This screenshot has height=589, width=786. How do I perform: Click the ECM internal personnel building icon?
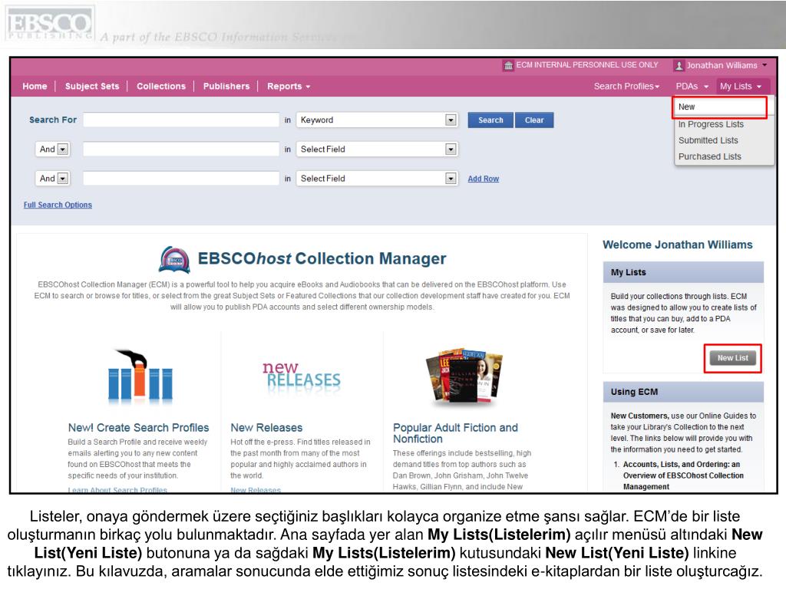pyautogui.click(x=508, y=66)
